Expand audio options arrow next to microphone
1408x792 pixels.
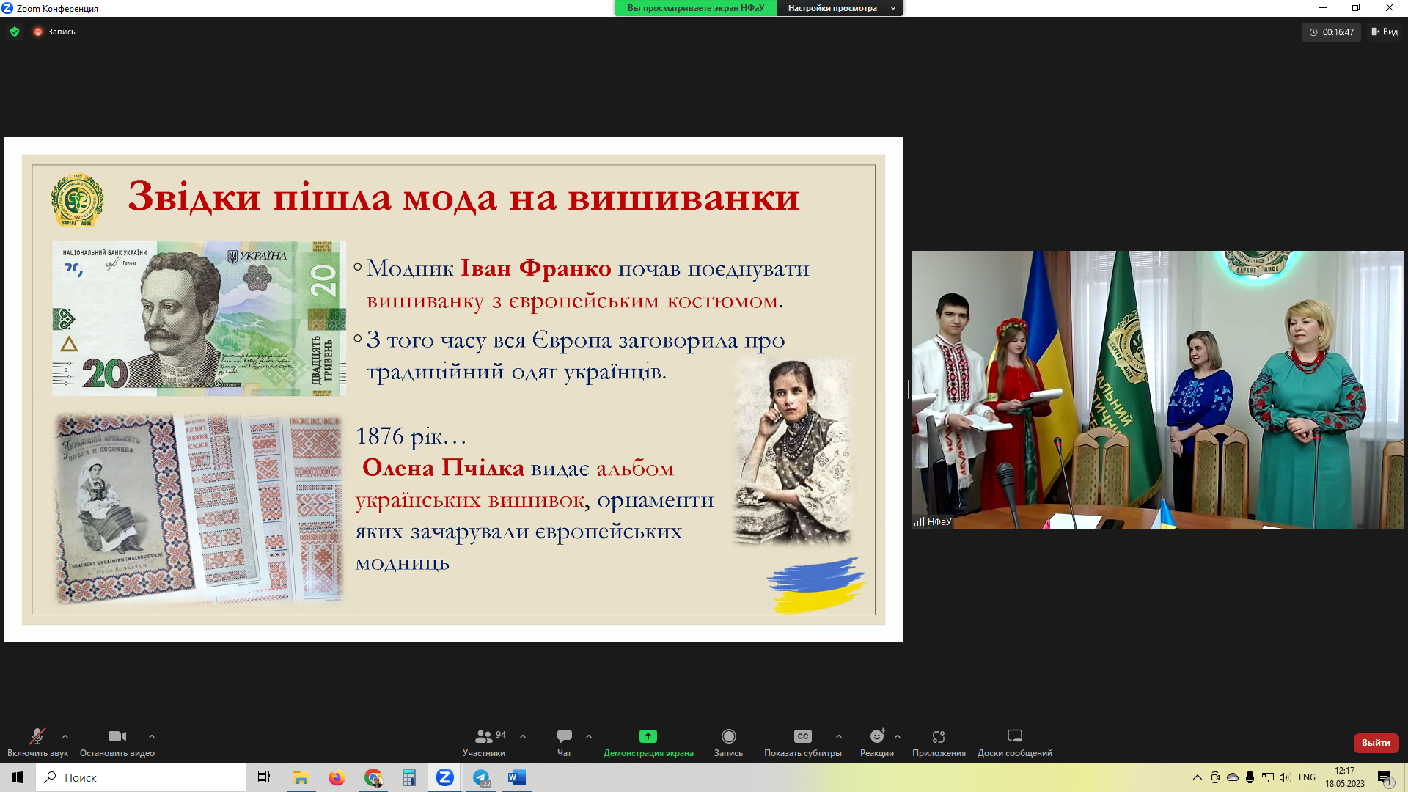point(65,736)
